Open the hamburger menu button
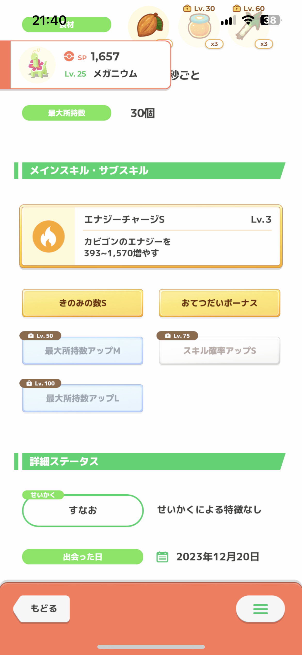This screenshot has width=302, height=655. 260,609
